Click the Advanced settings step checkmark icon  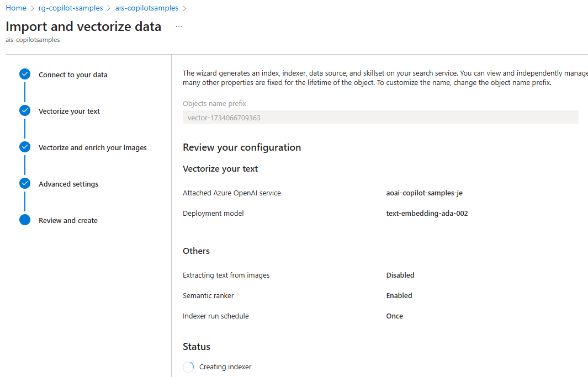coord(25,184)
